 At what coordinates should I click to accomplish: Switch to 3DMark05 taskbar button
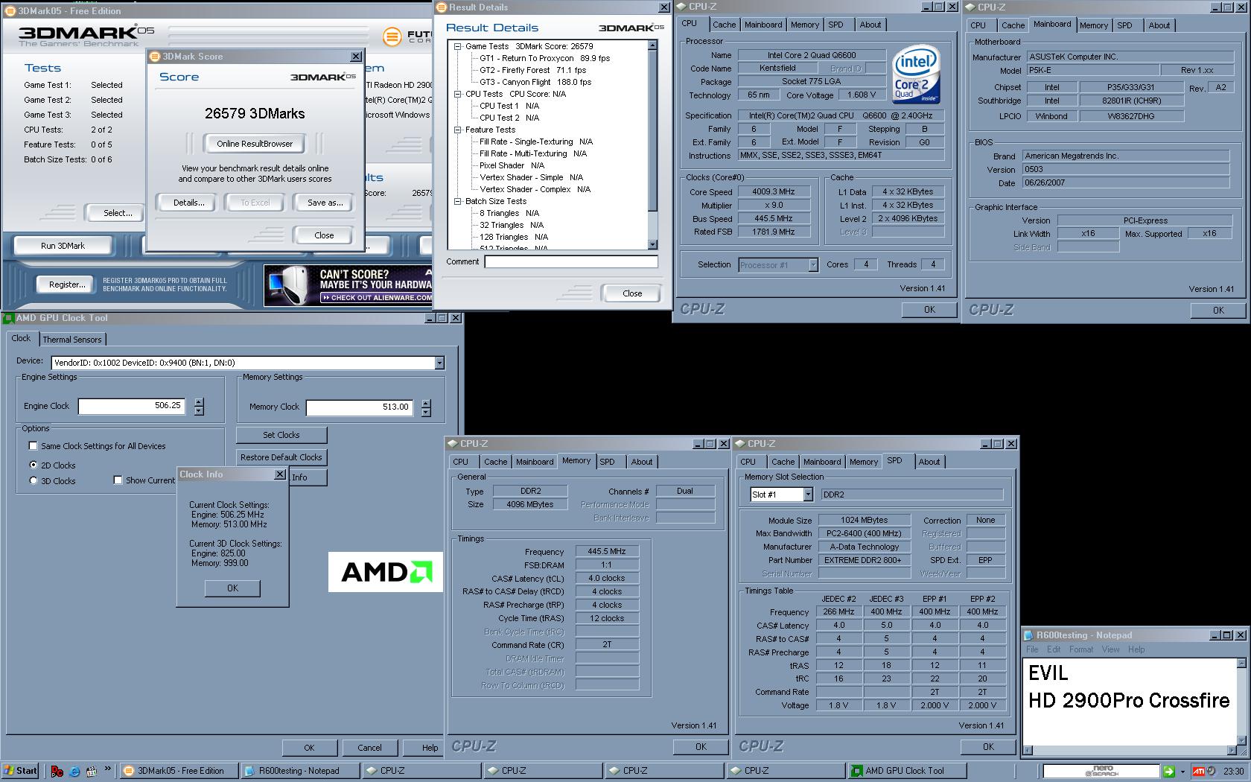(179, 771)
